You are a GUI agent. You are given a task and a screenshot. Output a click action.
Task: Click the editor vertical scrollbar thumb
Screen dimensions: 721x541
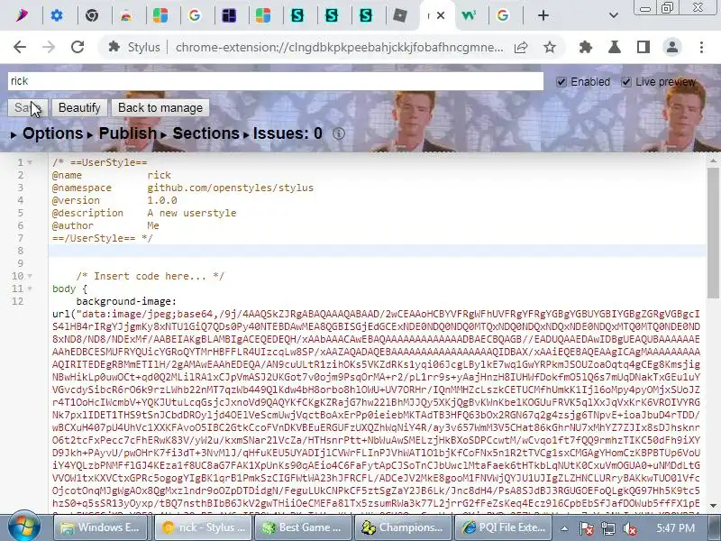pyautogui.click(x=713, y=233)
